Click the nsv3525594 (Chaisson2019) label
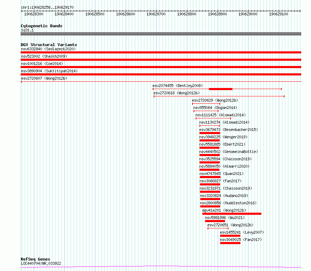 (x=225, y=159)
